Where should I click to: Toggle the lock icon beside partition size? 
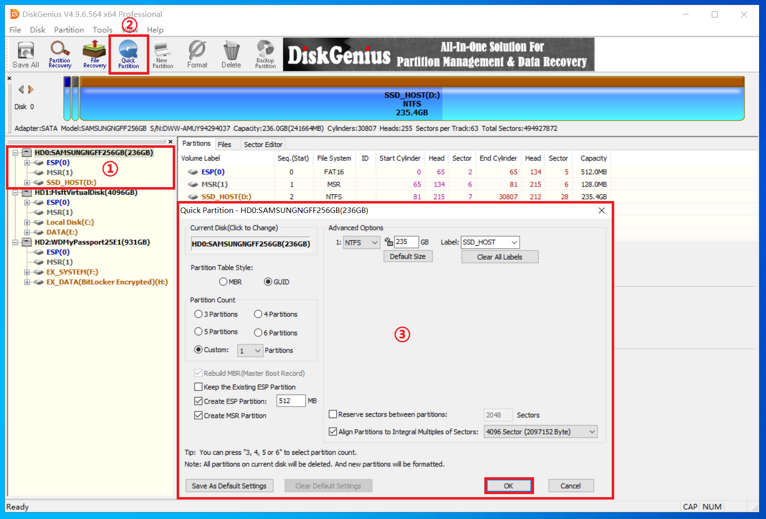(x=389, y=242)
